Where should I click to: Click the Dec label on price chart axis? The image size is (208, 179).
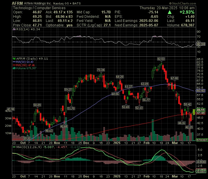coord(86,143)
